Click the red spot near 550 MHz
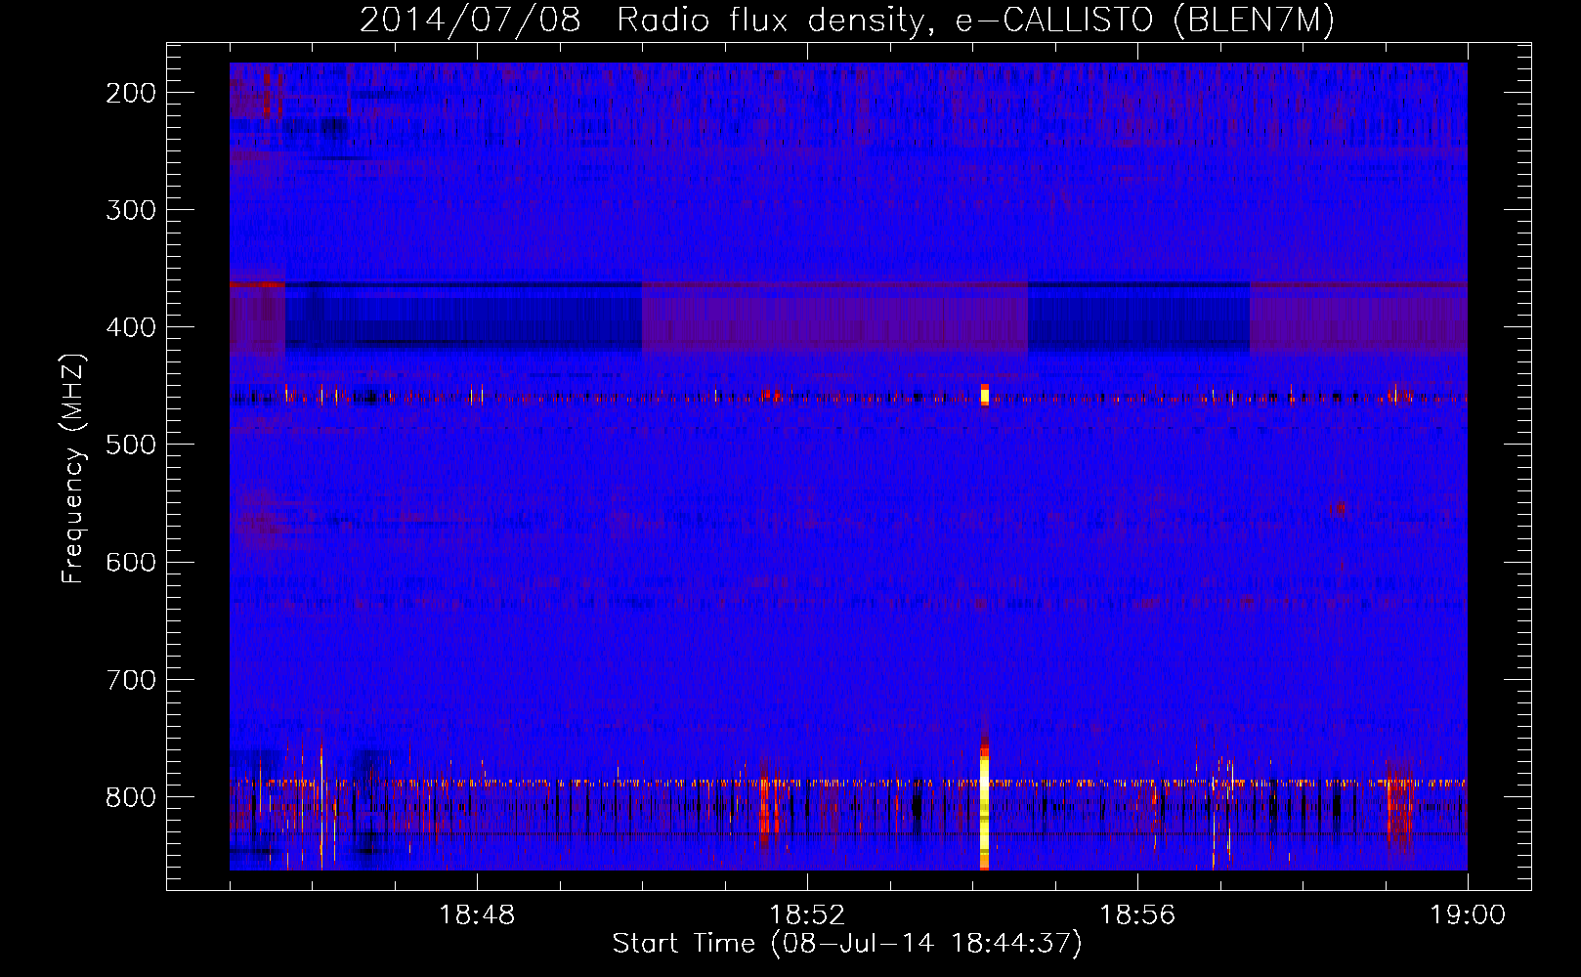Viewport: 1581px width, 977px height. point(1338,508)
